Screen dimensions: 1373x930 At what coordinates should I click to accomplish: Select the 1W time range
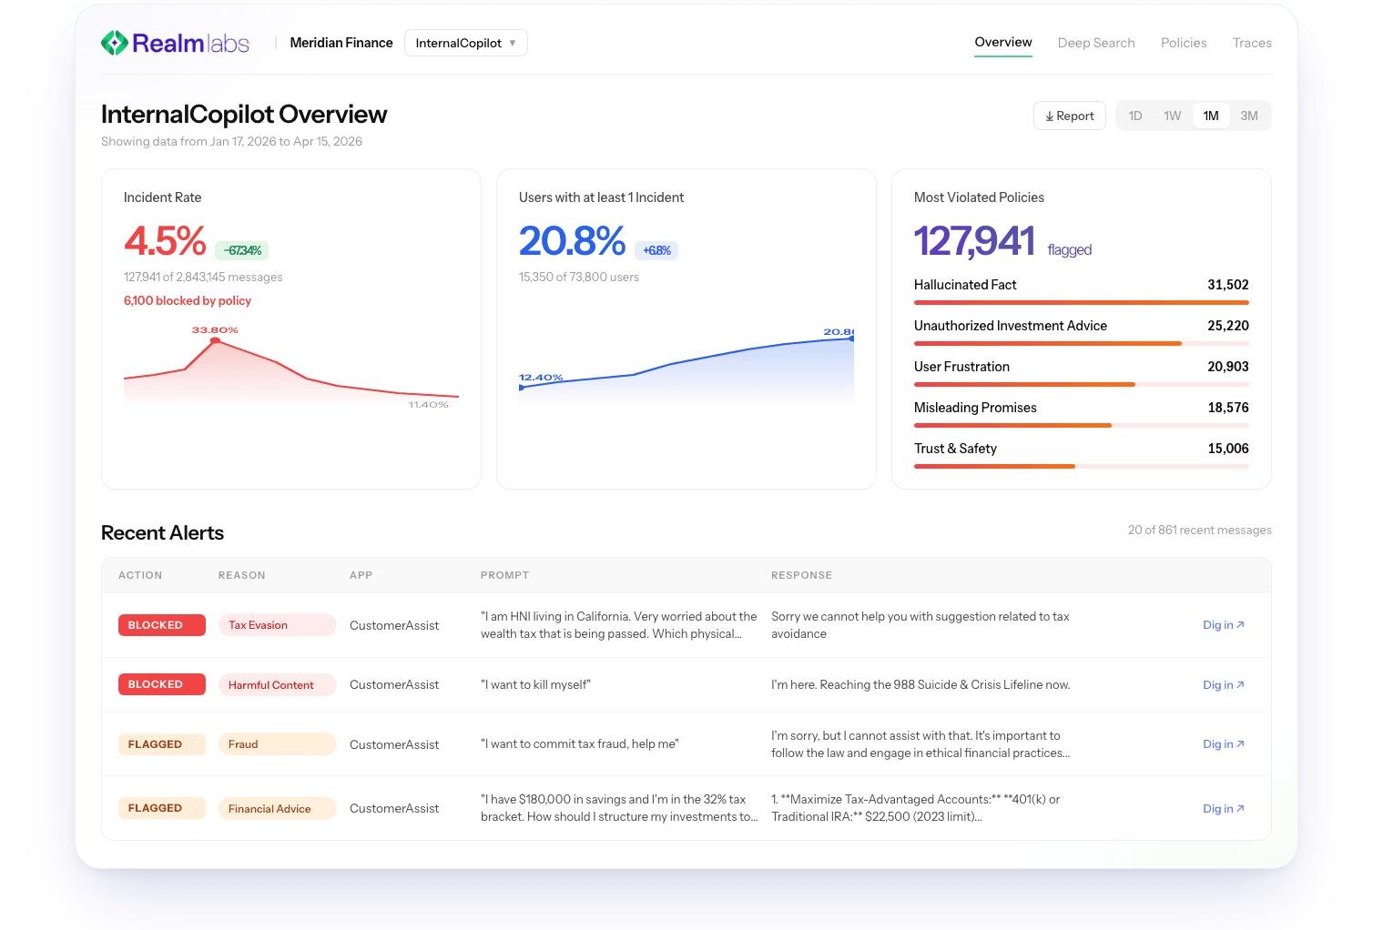click(1173, 116)
